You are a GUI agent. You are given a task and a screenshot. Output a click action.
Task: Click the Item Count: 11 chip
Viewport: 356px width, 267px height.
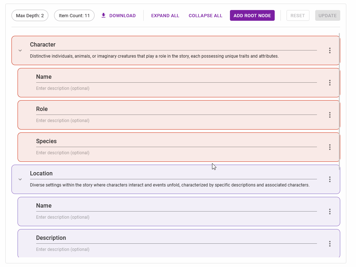click(x=74, y=15)
